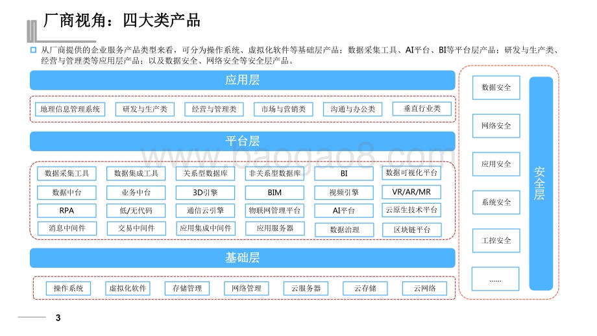Screen dimensions: 597x336
Task: Click the 应用服务器 box
Action: 275,228
